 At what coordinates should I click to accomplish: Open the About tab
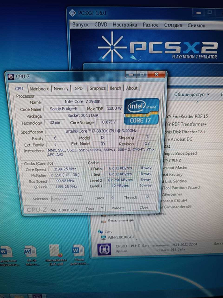click(132, 88)
